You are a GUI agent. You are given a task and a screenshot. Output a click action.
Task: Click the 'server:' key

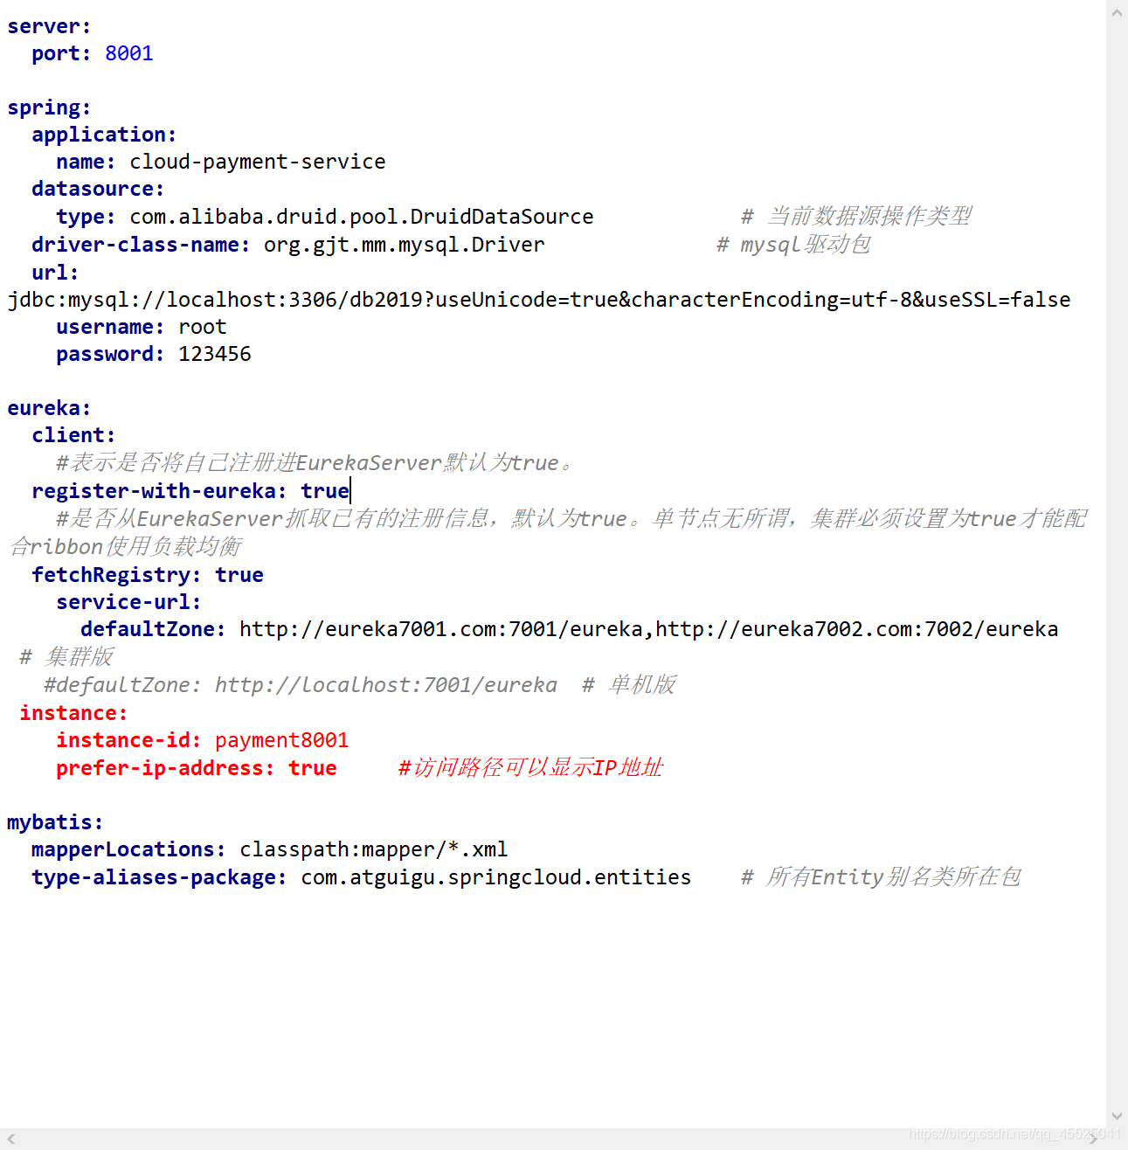click(x=49, y=26)
